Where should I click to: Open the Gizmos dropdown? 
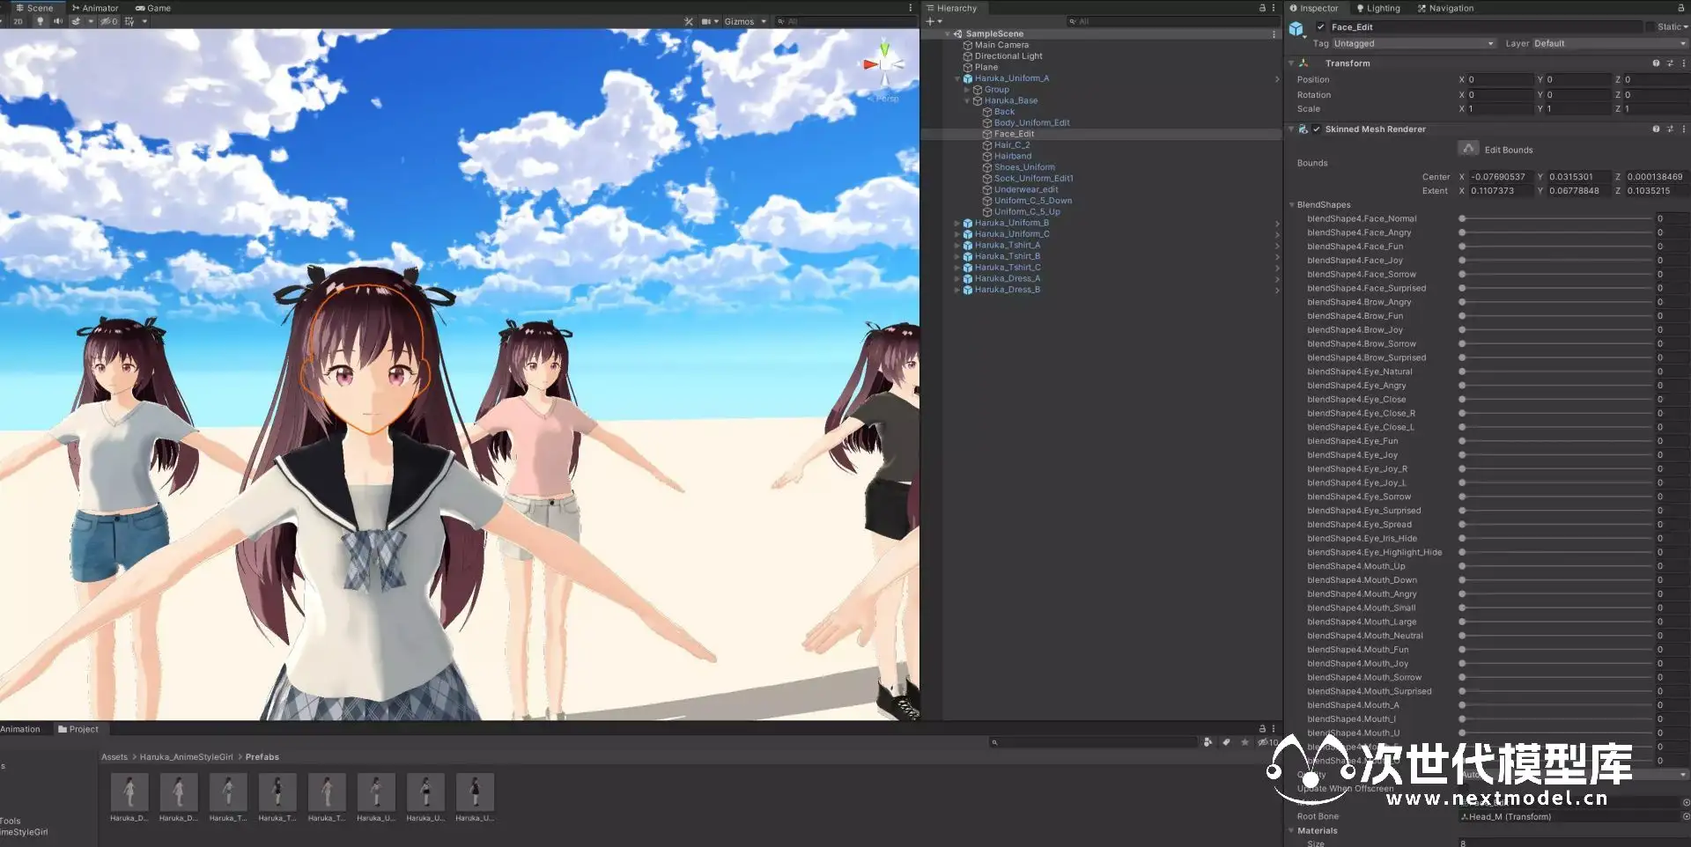pyautogui.click(x=744, y=21)
